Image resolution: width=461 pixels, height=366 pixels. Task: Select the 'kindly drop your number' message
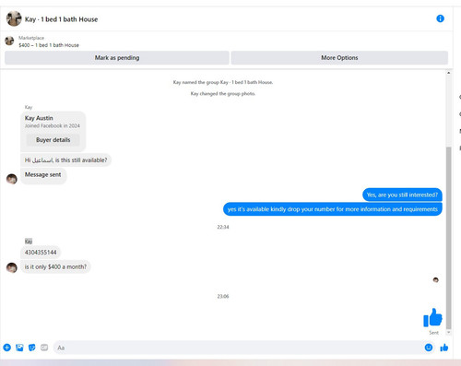(333, 209)
